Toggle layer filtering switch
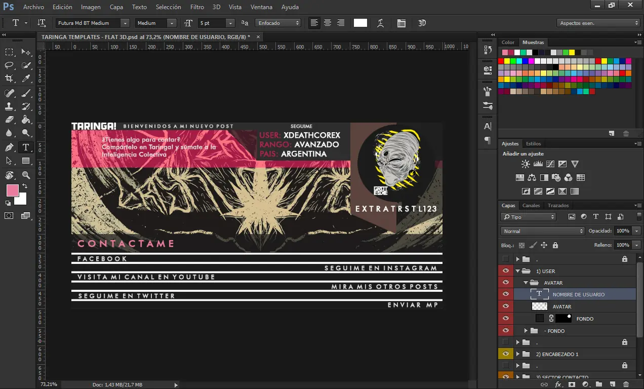 tap(639, 216)
